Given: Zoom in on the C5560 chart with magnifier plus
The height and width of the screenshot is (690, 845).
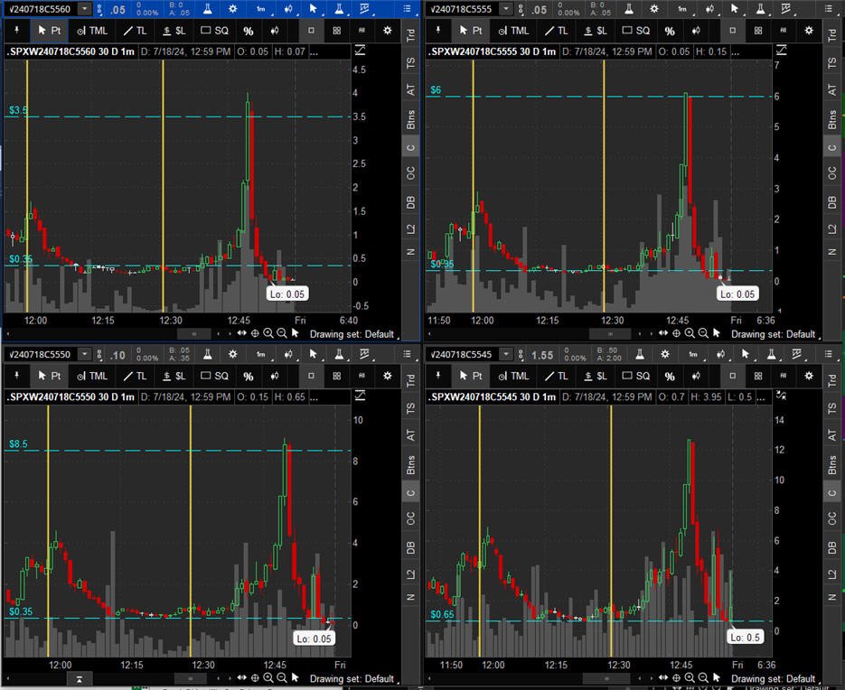Looking at the screenshot, I should coord(268,333).
